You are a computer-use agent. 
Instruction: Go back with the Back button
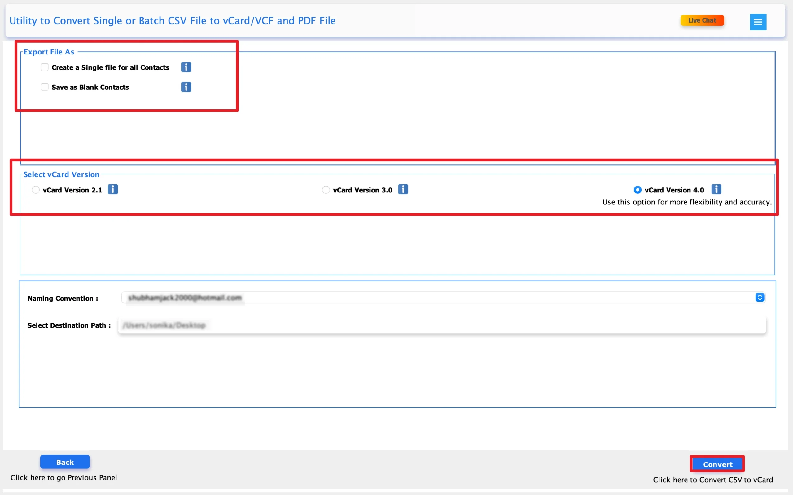click(65, 462)
